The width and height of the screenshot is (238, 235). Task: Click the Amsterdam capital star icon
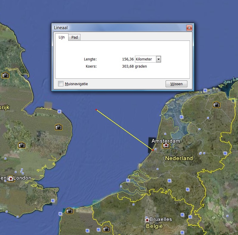(x=166, y=145)
